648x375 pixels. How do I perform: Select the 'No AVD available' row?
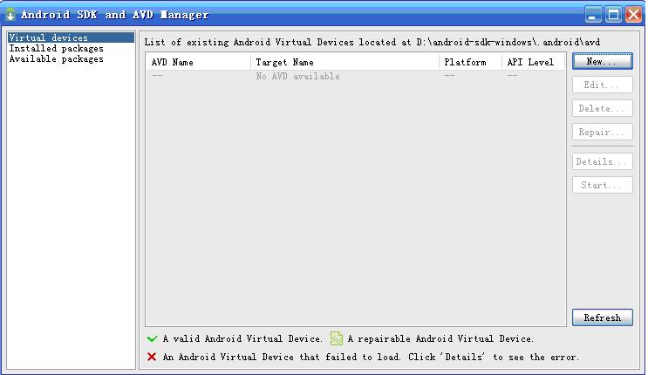(356, 76)
